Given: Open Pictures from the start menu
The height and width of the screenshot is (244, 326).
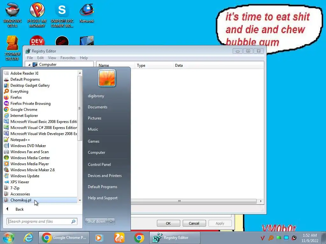Looking at the screenshot, I should click(x=95, y=118).
